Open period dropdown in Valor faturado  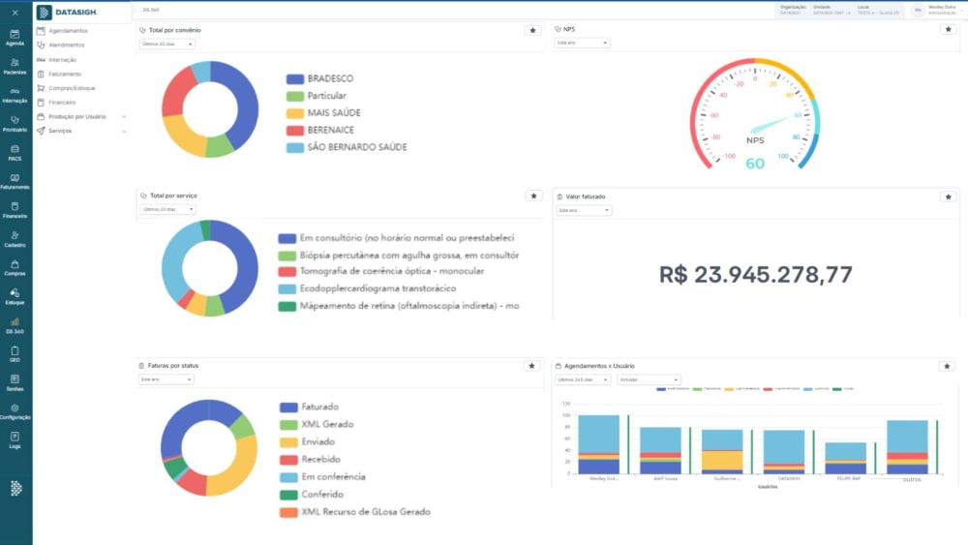pos(584,210)
